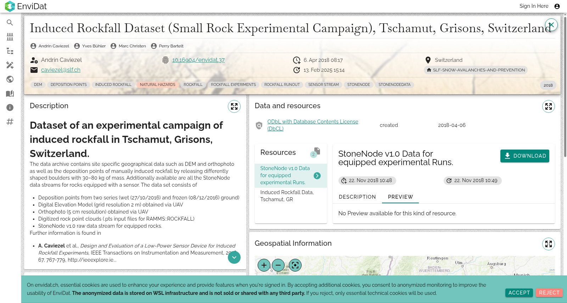This screenshot has height=303, width=567.
Task: Show more of the description text
Action: pos(234,257)
